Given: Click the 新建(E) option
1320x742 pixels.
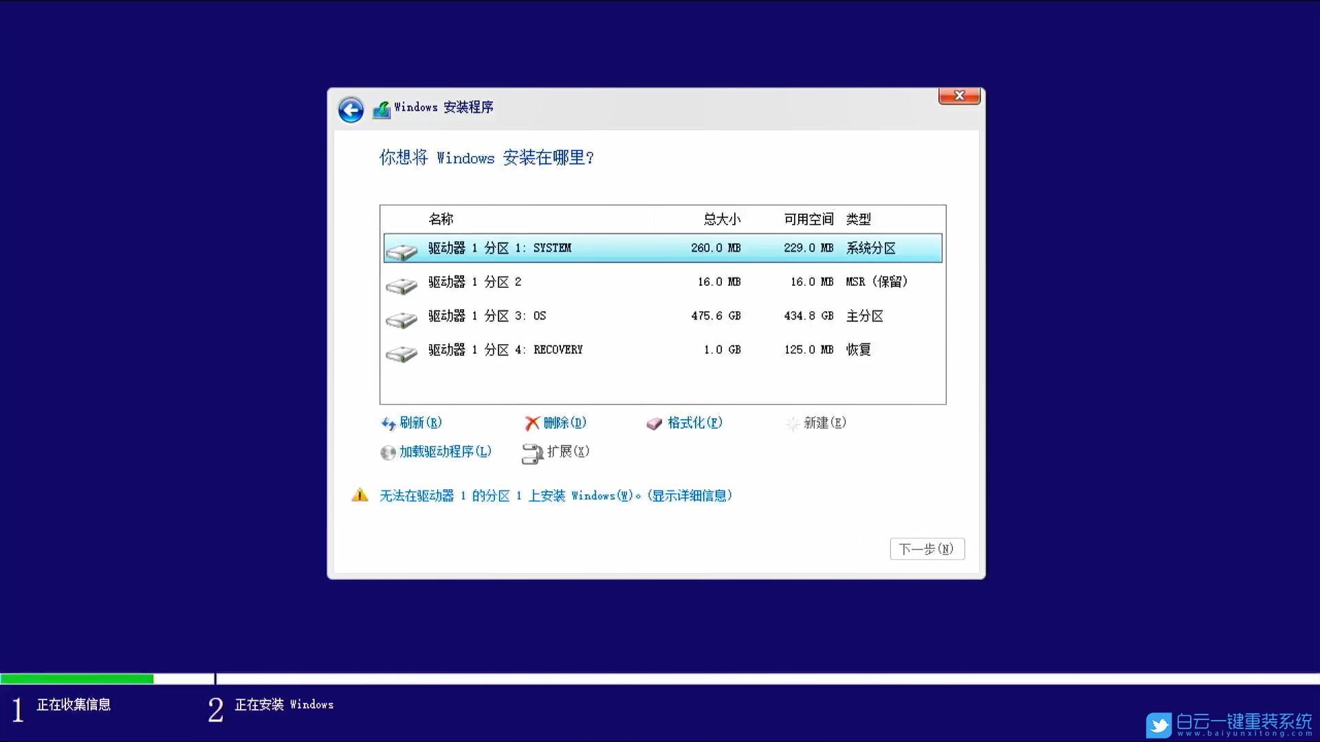Looking at the screenshot, I should click(x=825, y=423).
